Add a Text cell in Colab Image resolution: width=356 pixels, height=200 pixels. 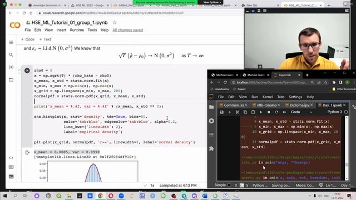(45, 39)
